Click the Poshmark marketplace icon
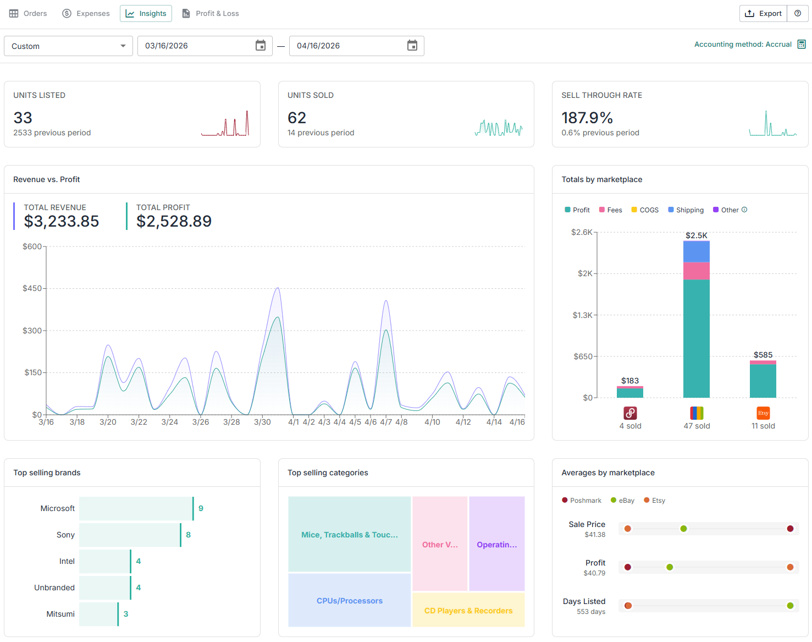 630,413
